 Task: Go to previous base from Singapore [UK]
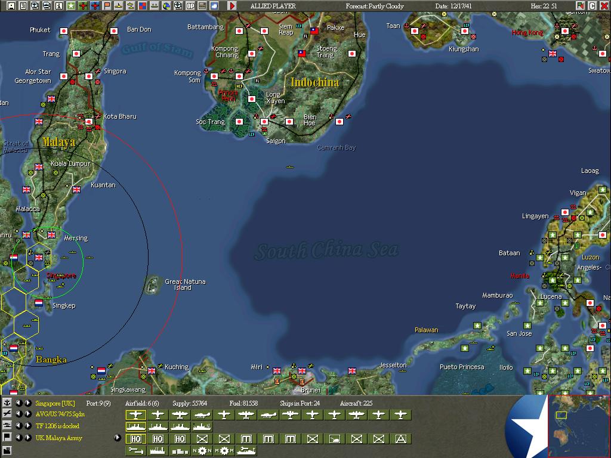18,403
